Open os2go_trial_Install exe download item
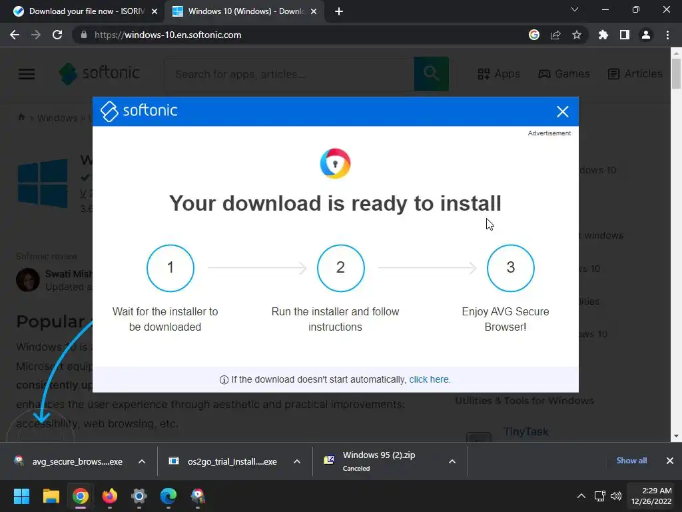 point(224,461)
